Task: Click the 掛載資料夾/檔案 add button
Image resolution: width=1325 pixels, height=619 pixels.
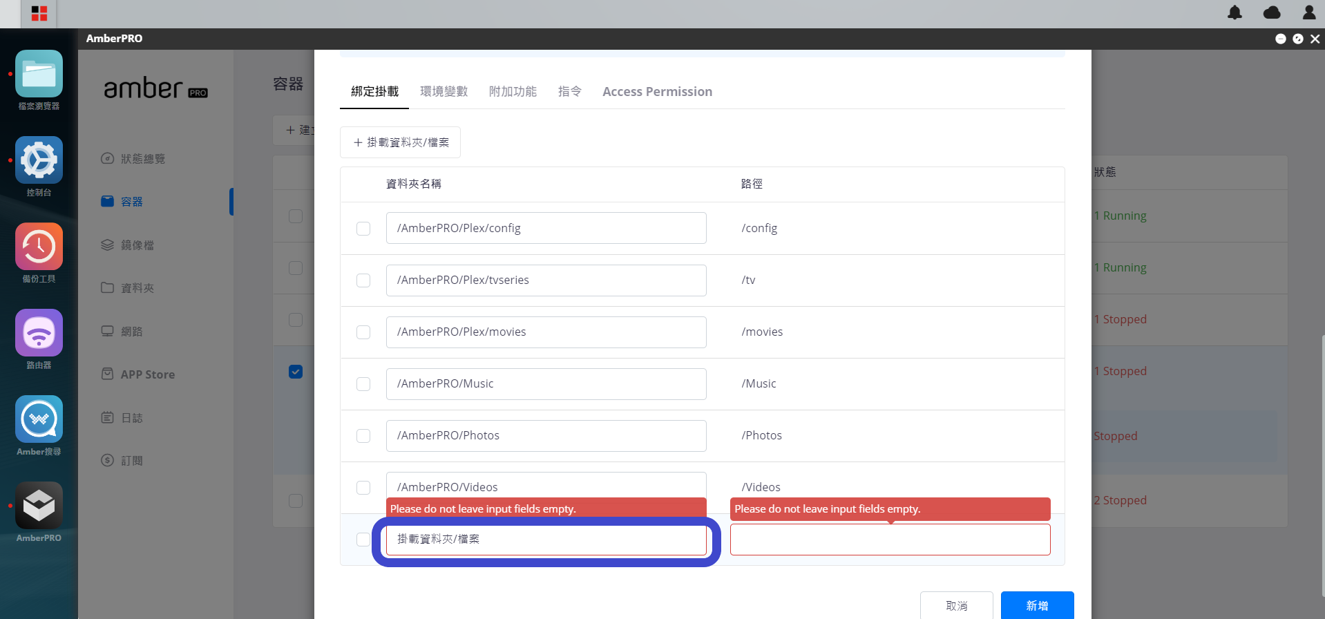Action: (400, 142)
